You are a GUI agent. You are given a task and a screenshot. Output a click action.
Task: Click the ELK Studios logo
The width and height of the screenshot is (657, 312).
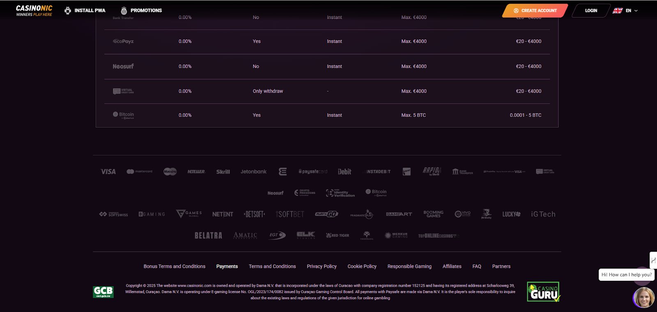(x=306, y=235)
